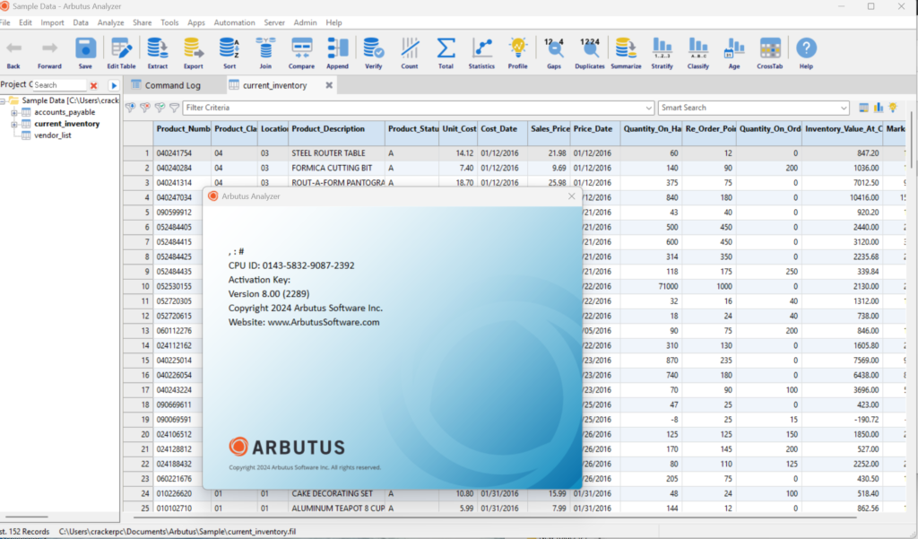Screen dimensions: 918x539
Task: Select vendor_list in the project tree
Action: click(x=52, y=135)
